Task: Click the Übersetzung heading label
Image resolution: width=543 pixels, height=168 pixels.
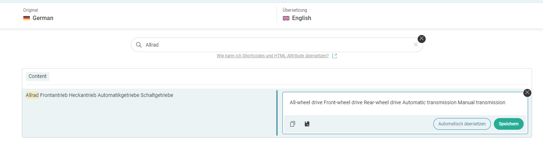Action: pos(295,10)
